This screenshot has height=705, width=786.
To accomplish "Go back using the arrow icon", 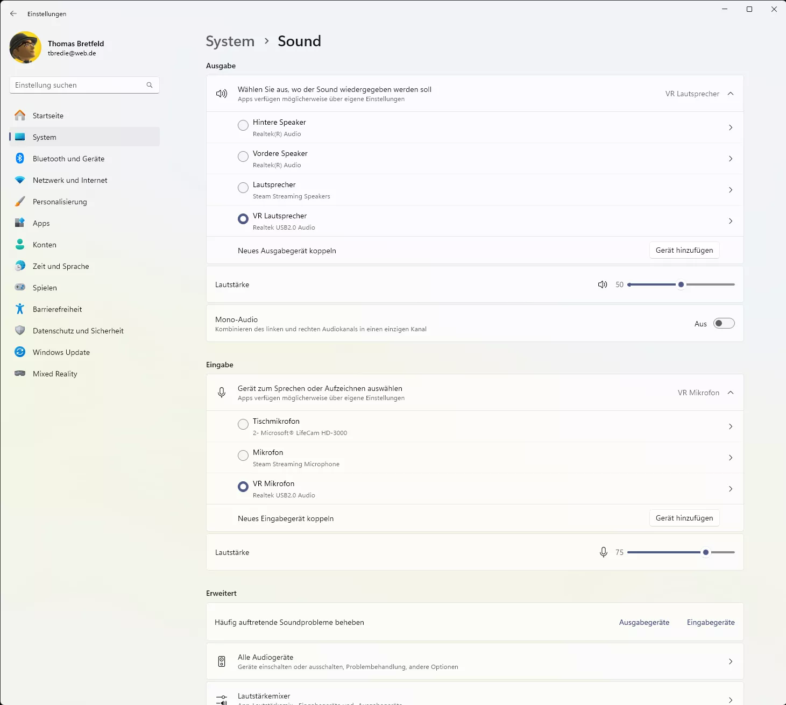I will 13,13.
